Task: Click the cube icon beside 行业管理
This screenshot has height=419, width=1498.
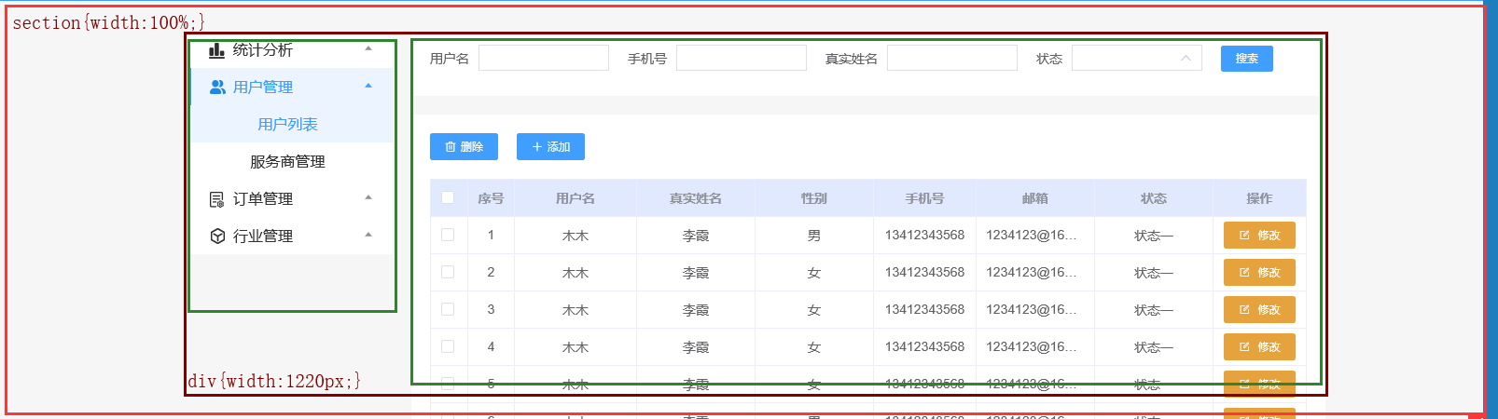Action: 217,237
